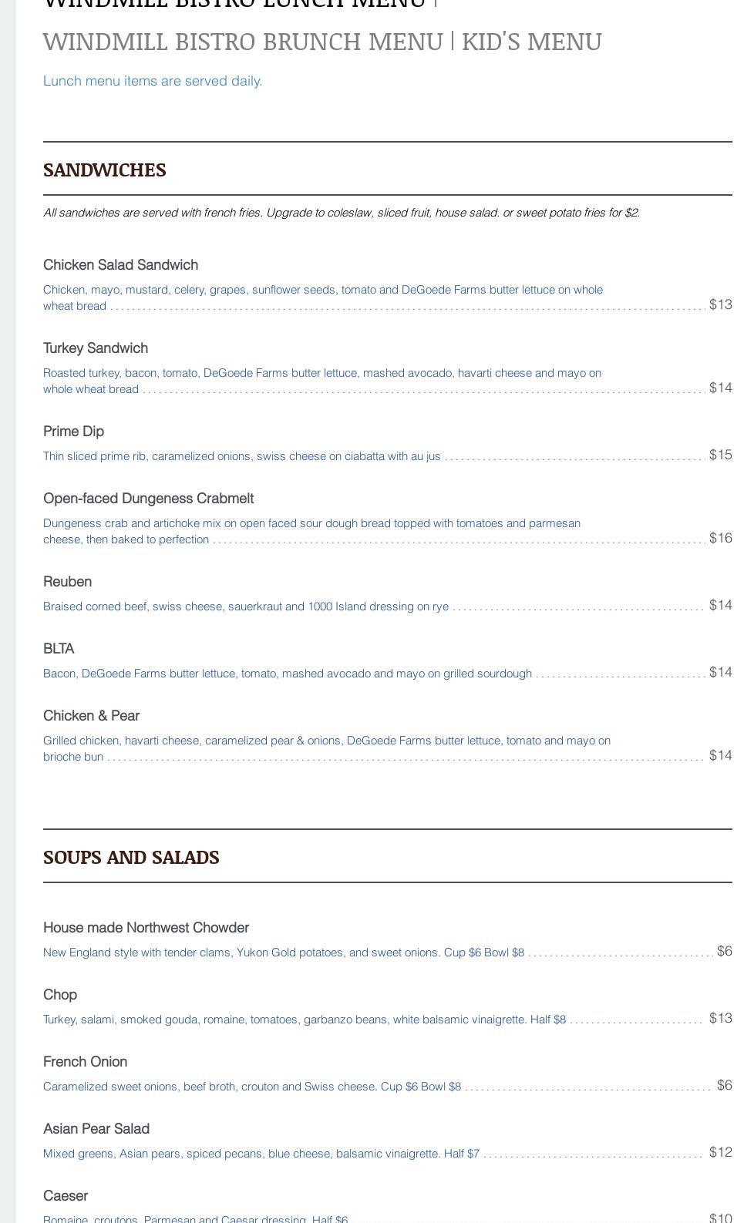Open the Windmill Bistro Brunch Menu link
This screenshot has height=1223, width=754.
point(242,42)
